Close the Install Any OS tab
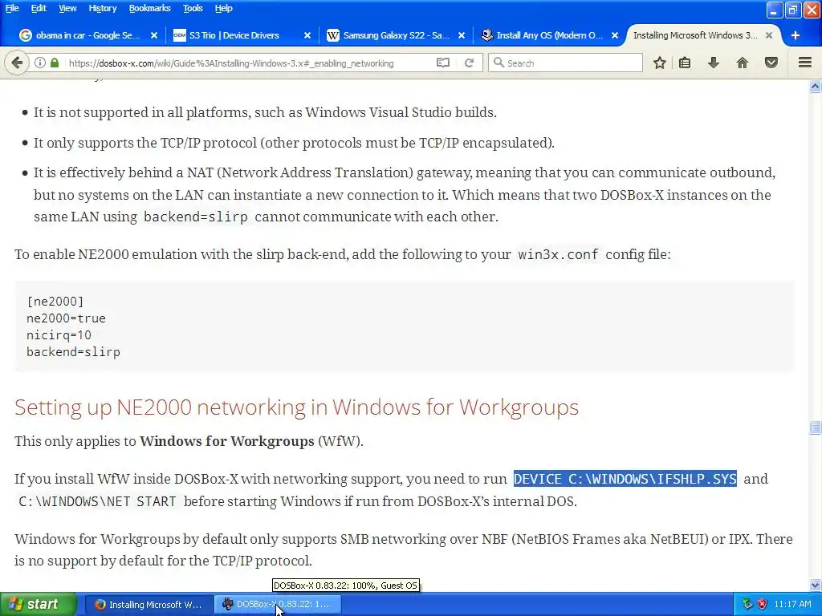 615,35
